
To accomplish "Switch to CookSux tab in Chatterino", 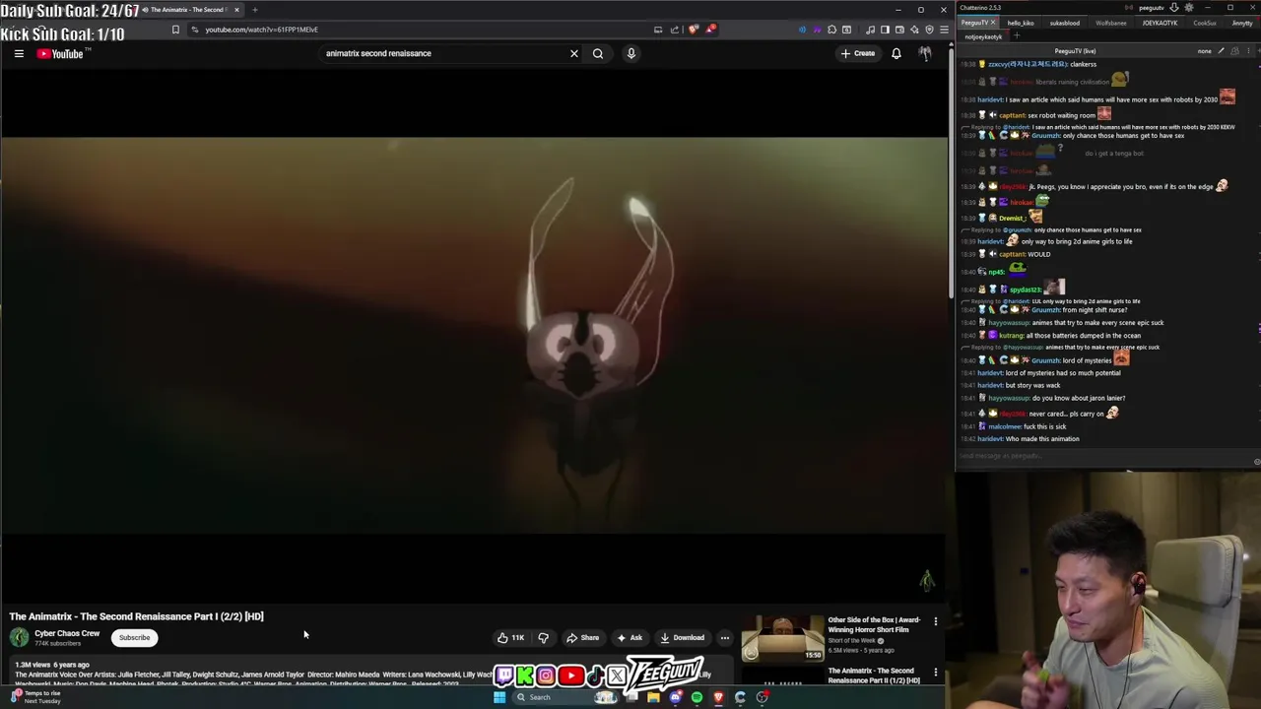I will (x=1205, y=23).
